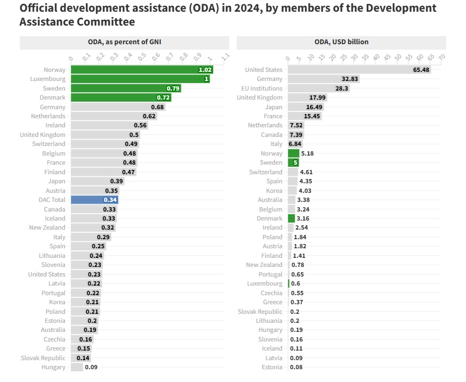Select Norway's green 5.18 bar in USD chart
The width and height of the screenshot is (466, 382).
(293, 153)
